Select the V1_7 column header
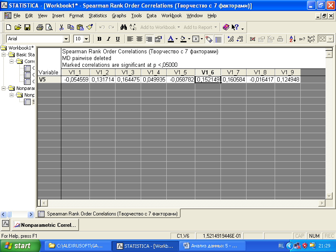336x252 pixels. pos(234,72)
